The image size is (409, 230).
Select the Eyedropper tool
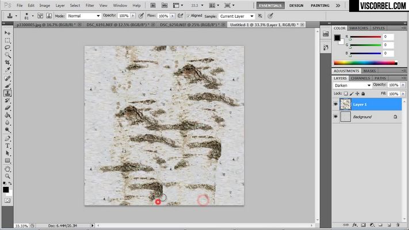point(7,70)
